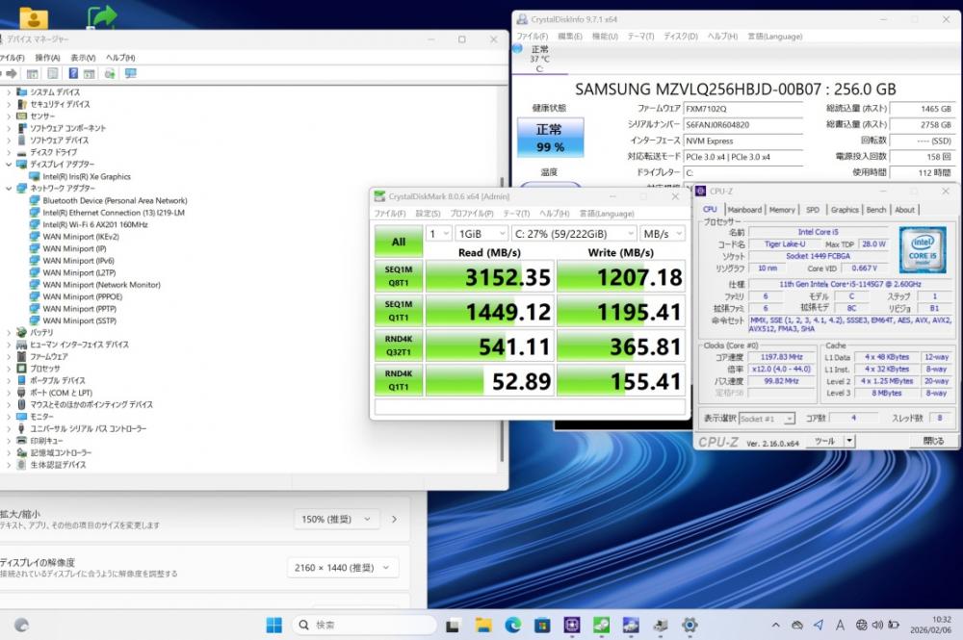Click the Intel Core i5 logo in CPU-Z
963x640 pixels.
click(923, 248)
